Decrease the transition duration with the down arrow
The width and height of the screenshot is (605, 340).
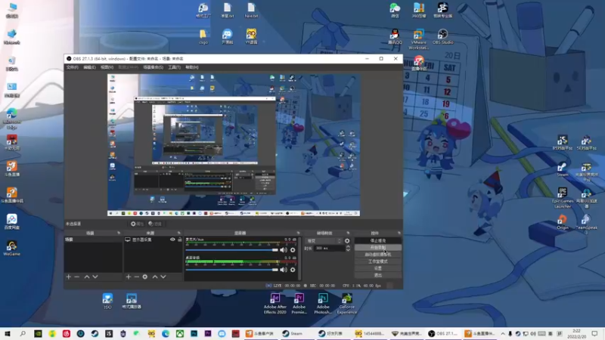(x=348, y=251)
